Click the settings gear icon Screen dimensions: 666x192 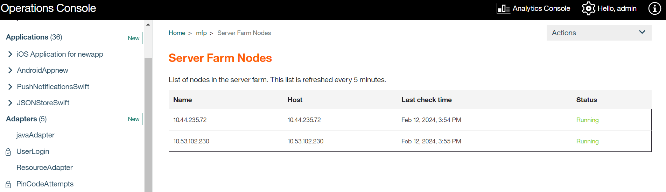tap(588, 8)
